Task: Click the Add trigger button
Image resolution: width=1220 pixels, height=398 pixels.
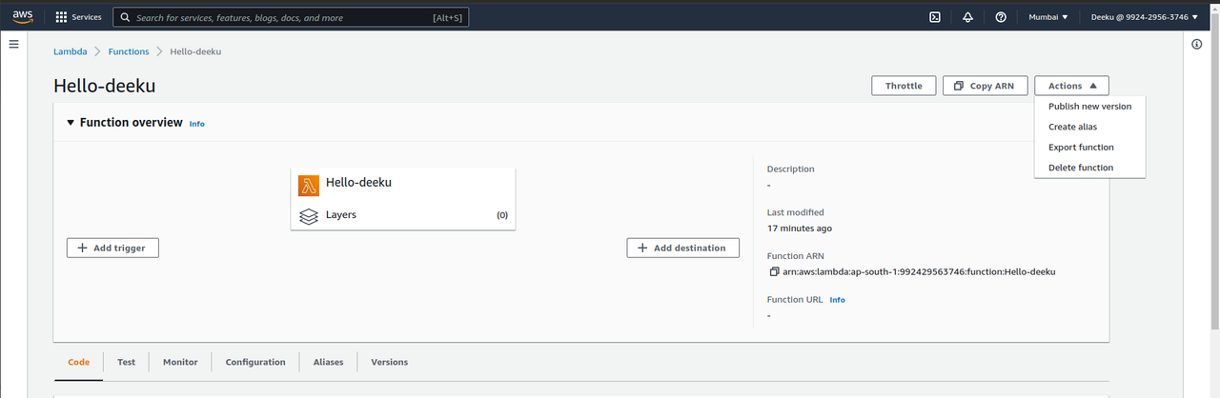Action: 112,248
